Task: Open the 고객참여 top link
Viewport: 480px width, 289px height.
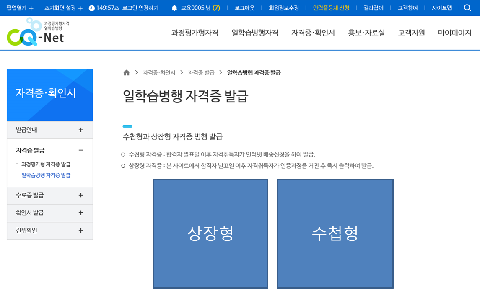Action: pyautogui.click(x=408, y=8)
